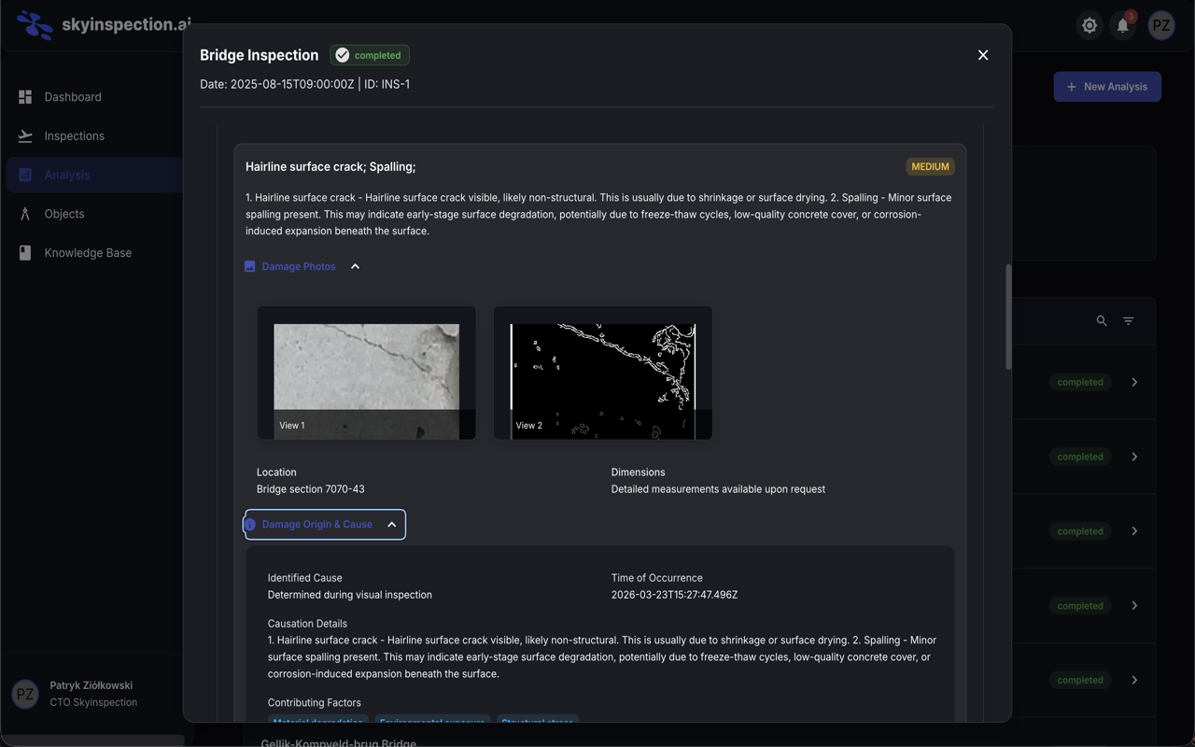Click the Damage Origin & Cause info icon
The width and height of the screenshot is (1195, 747).
(x=250, y=525)
